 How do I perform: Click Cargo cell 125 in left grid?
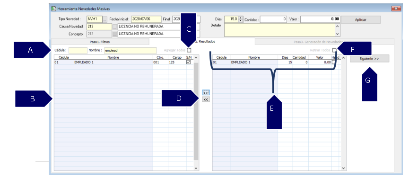click(177, 63)
